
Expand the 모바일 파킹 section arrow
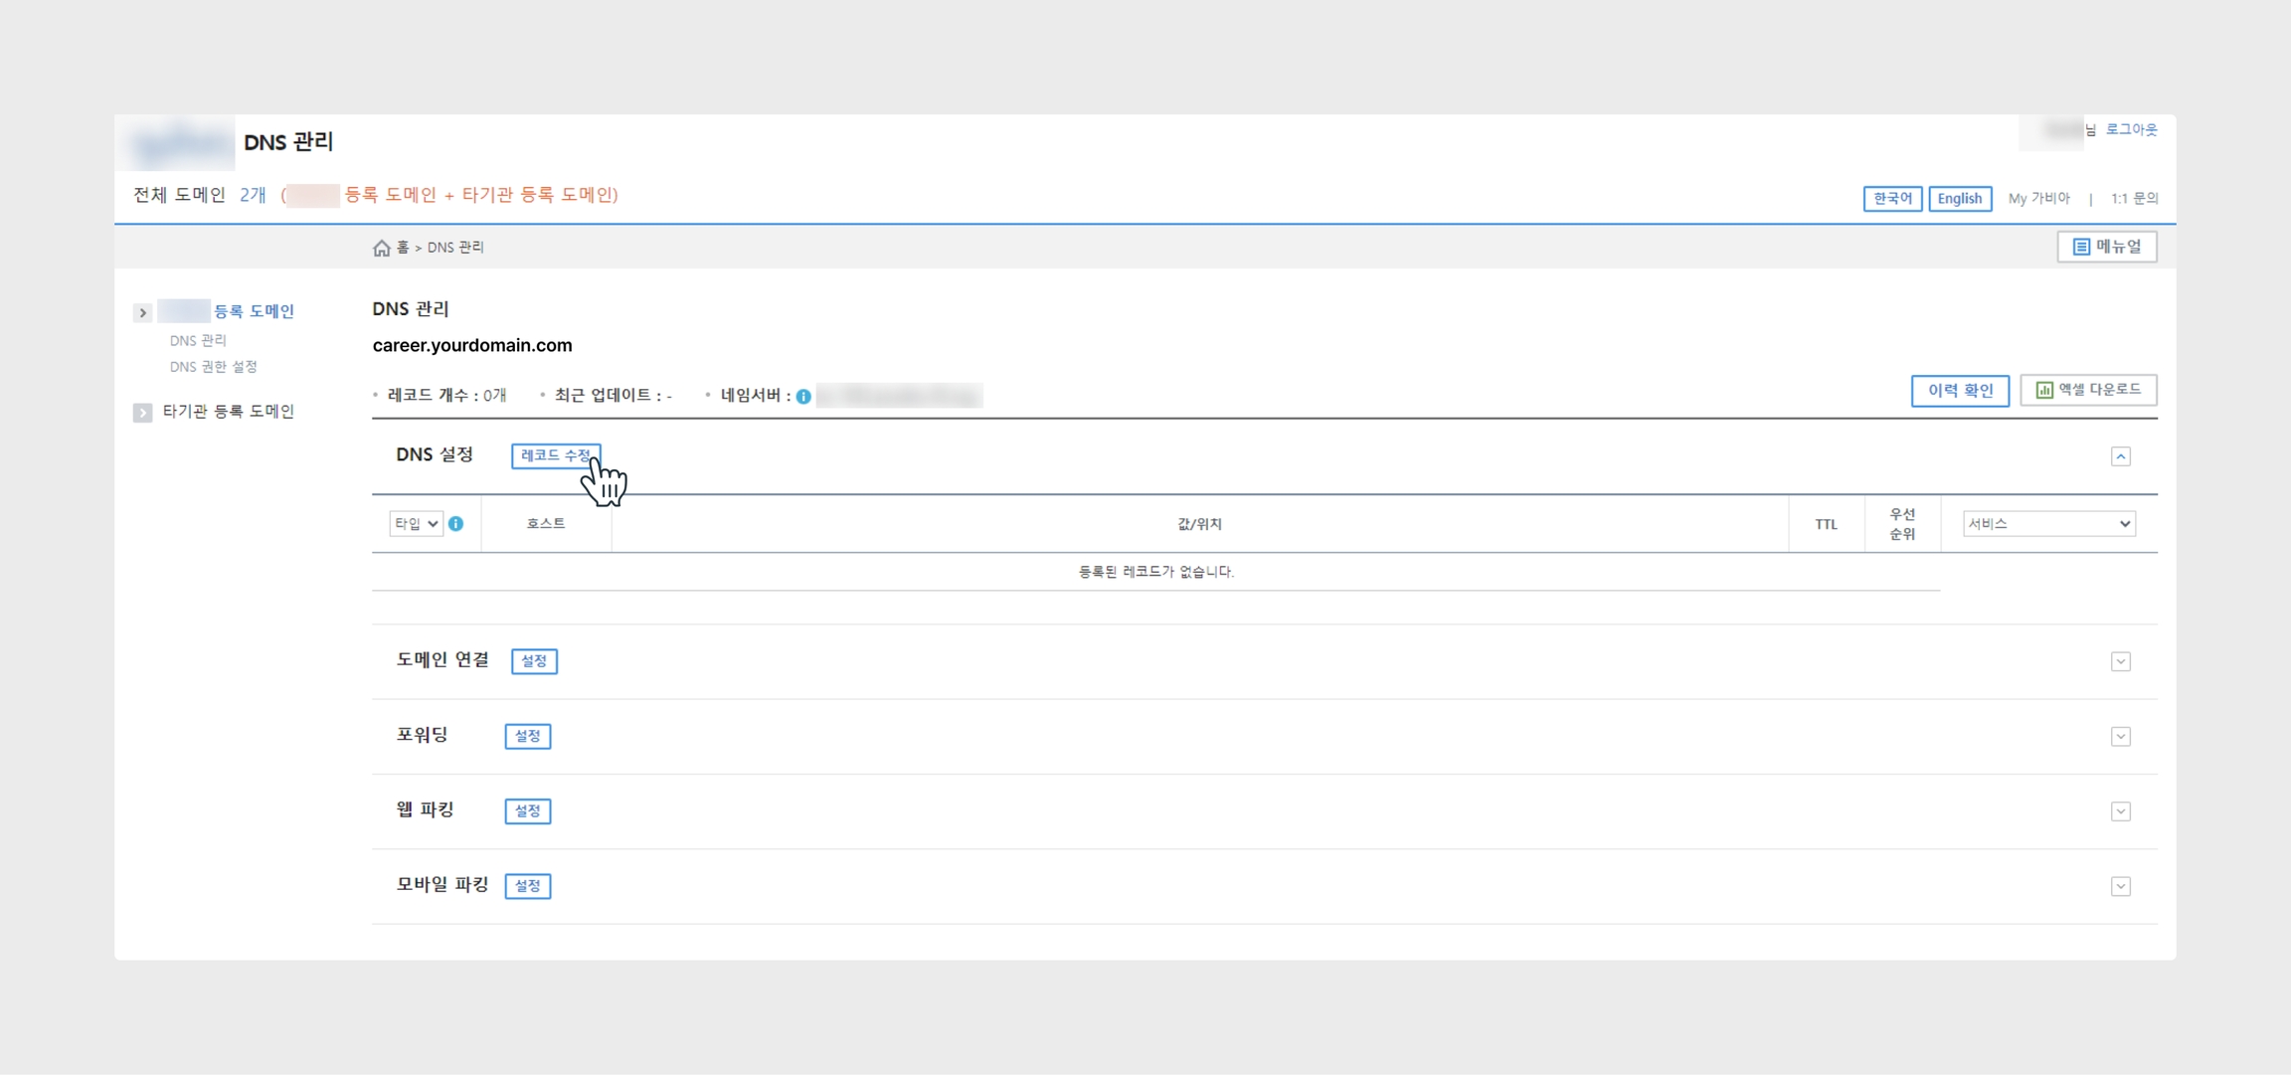pos(2120,886)
